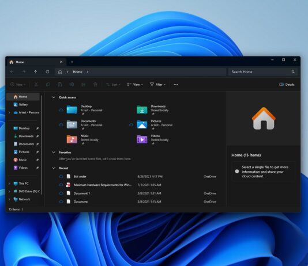Click chevron after Home in breadcrumb
The image size is (308, 266).
88,72
